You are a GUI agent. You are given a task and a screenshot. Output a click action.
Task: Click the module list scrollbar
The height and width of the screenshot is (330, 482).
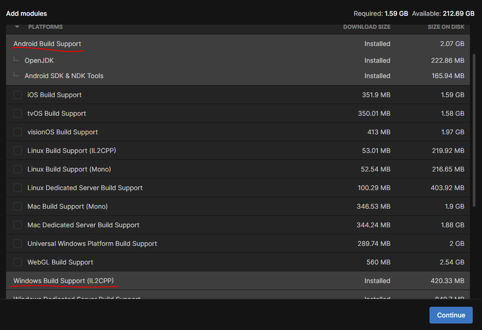(474, 130)
